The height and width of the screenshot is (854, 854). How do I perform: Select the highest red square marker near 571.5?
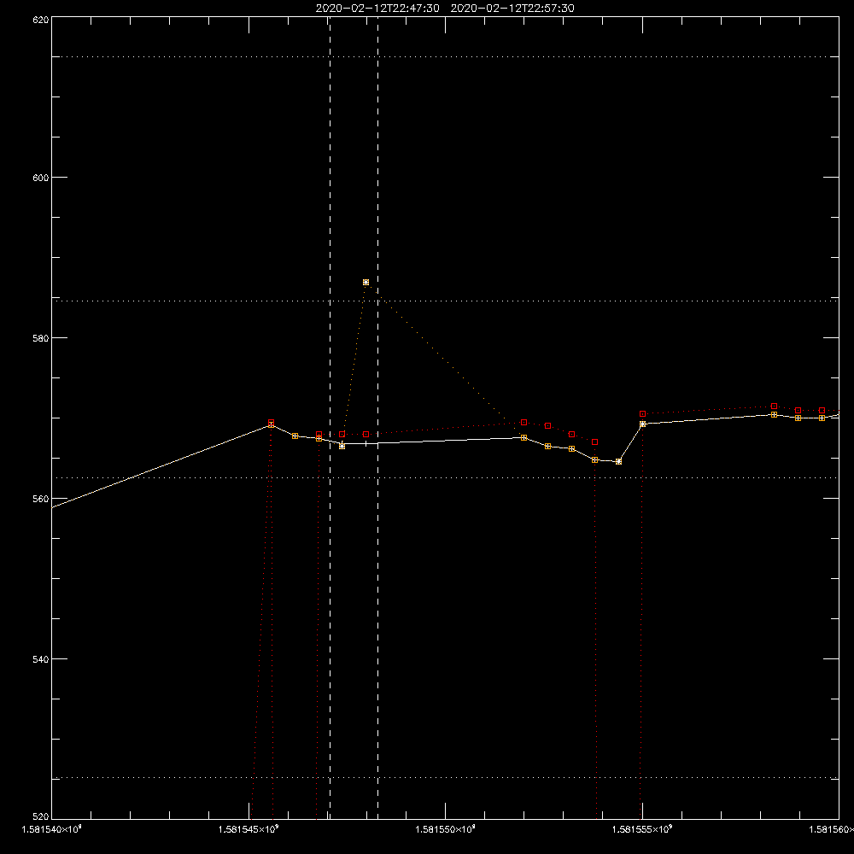(x=775, y=407)
